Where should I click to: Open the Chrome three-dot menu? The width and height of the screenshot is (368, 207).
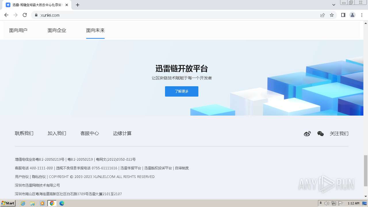coord(362,15)
